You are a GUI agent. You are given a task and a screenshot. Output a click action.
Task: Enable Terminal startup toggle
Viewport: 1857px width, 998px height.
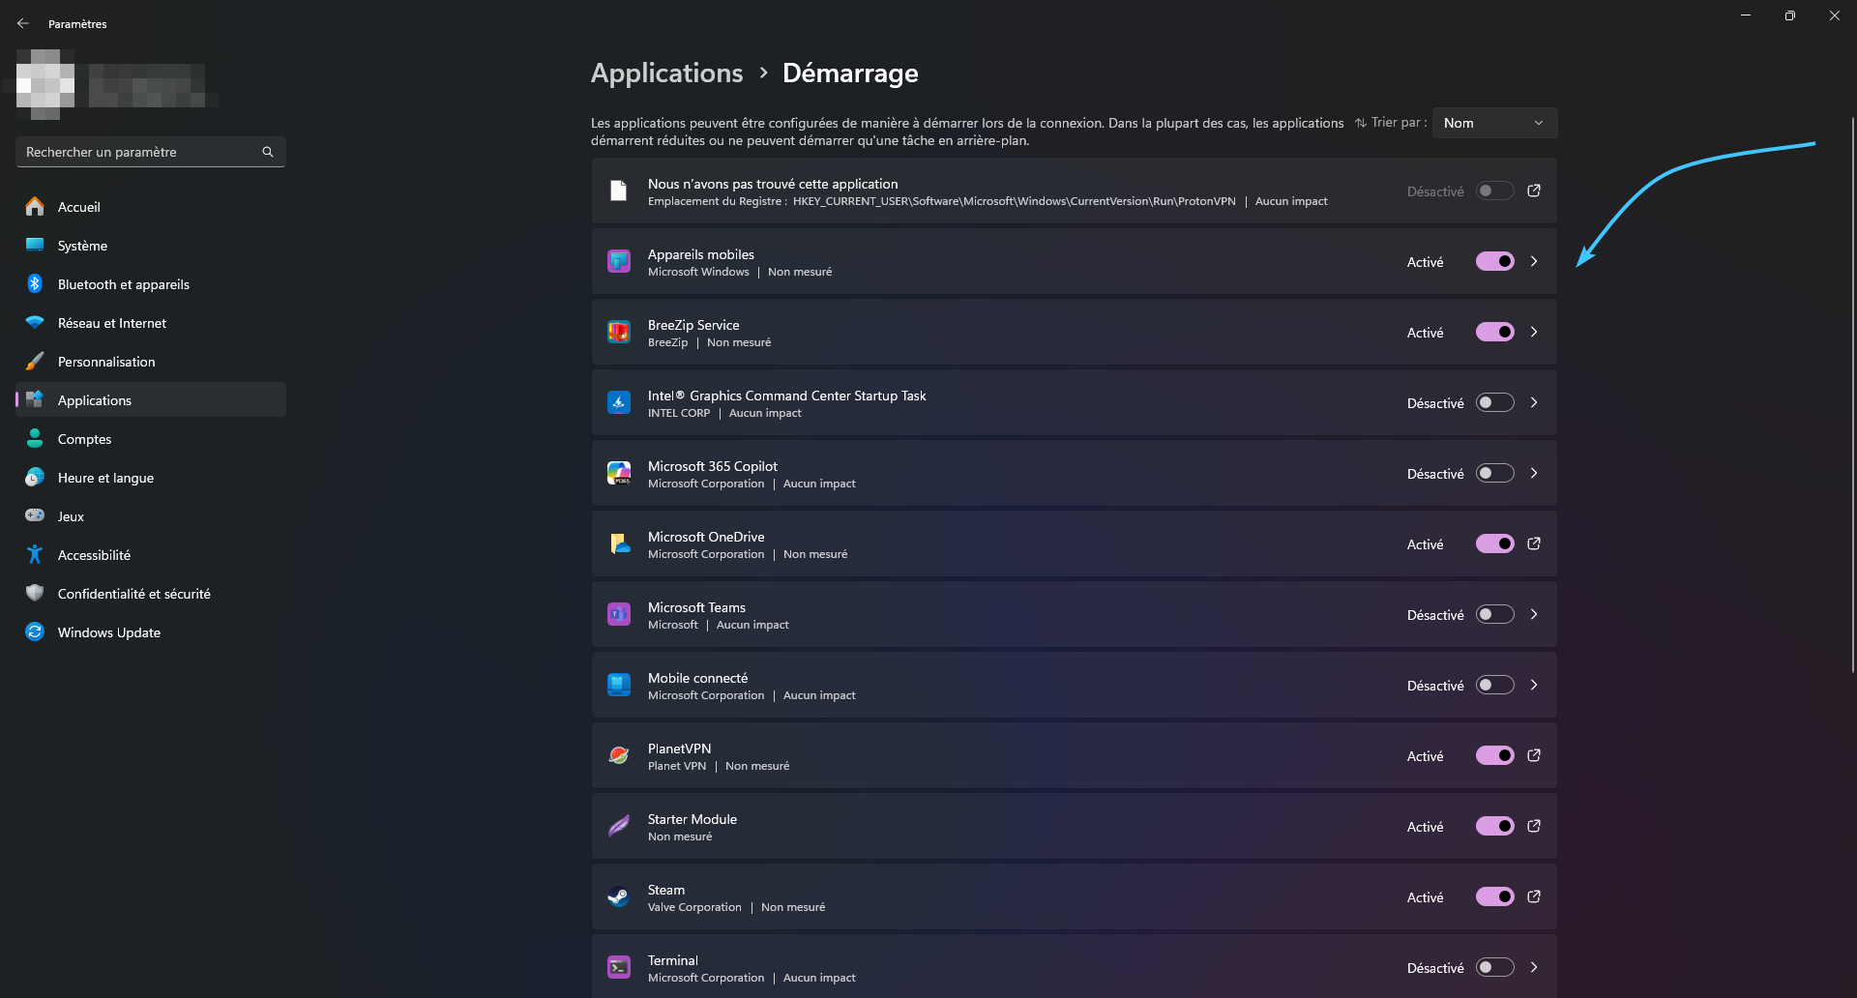1494,967
